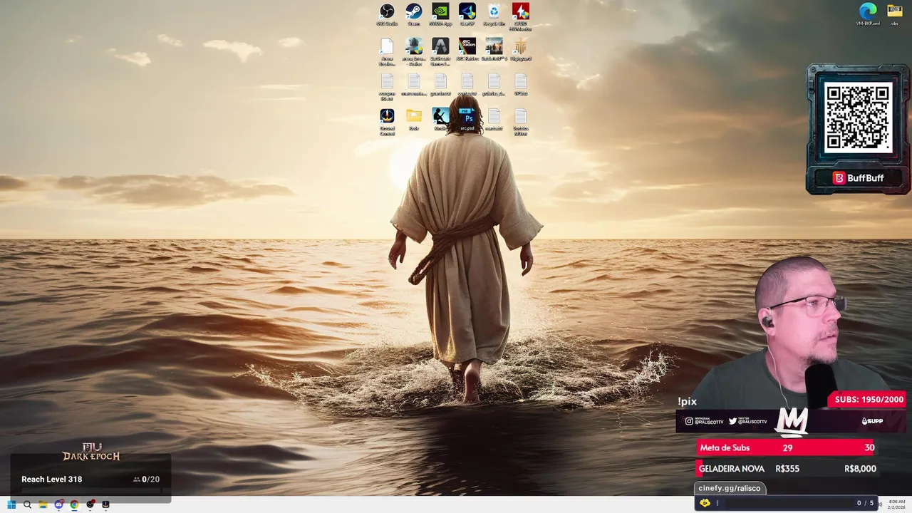Screen dimensions: 912x513
Task: Open the NVIDIA App shortcut
Action: click(440, 14)
